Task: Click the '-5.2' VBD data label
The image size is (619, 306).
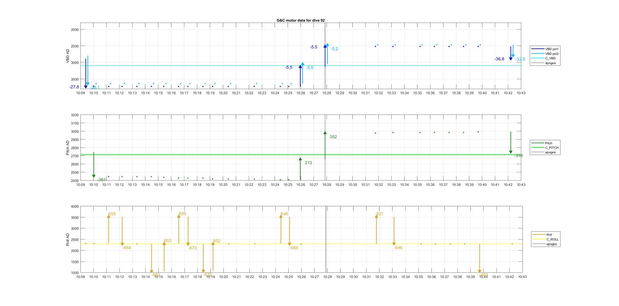Action: (334, 49)
